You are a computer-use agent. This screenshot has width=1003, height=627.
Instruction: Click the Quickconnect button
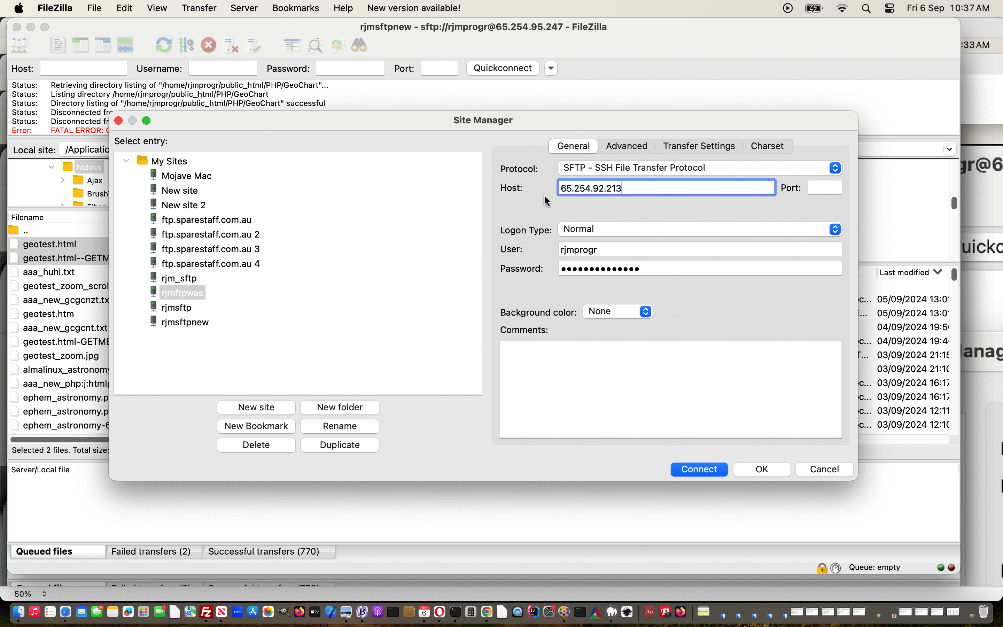click(x=502, y=68)
